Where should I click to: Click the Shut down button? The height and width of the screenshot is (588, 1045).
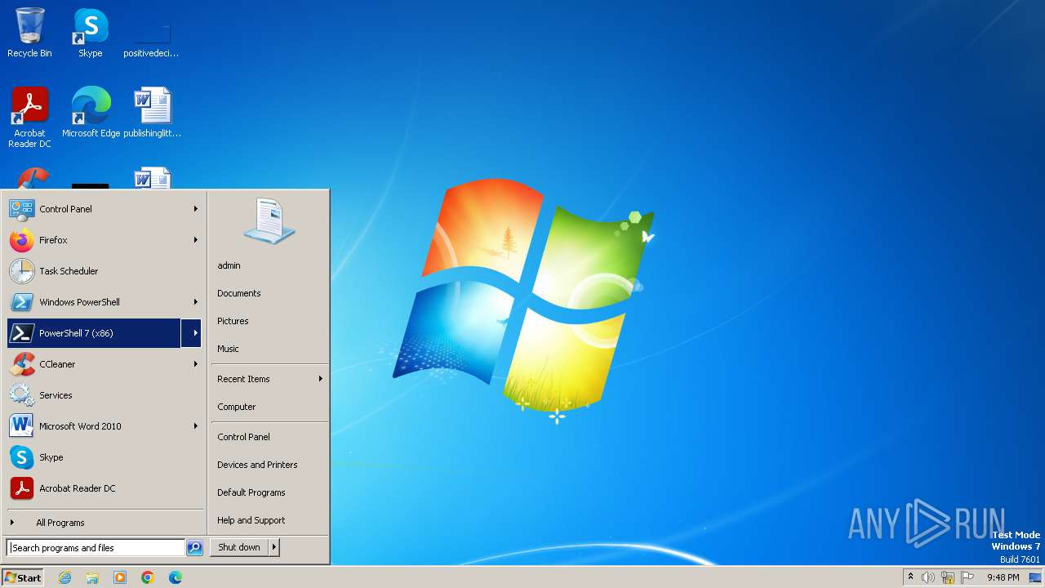[x=239, y=547]
